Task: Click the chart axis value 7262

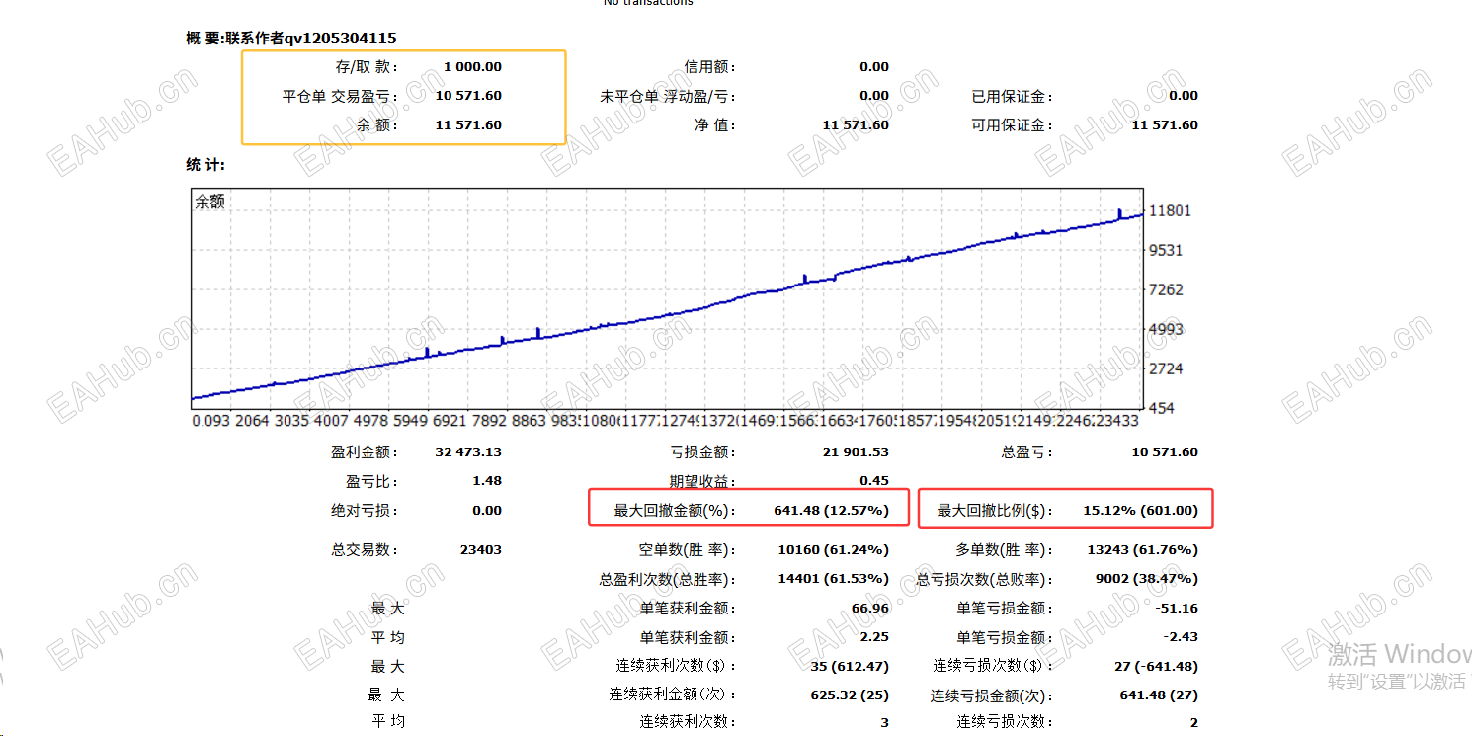Action: click(1167, 290)
